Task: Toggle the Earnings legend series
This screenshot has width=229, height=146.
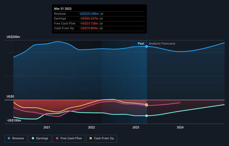Action: point(40,138)
